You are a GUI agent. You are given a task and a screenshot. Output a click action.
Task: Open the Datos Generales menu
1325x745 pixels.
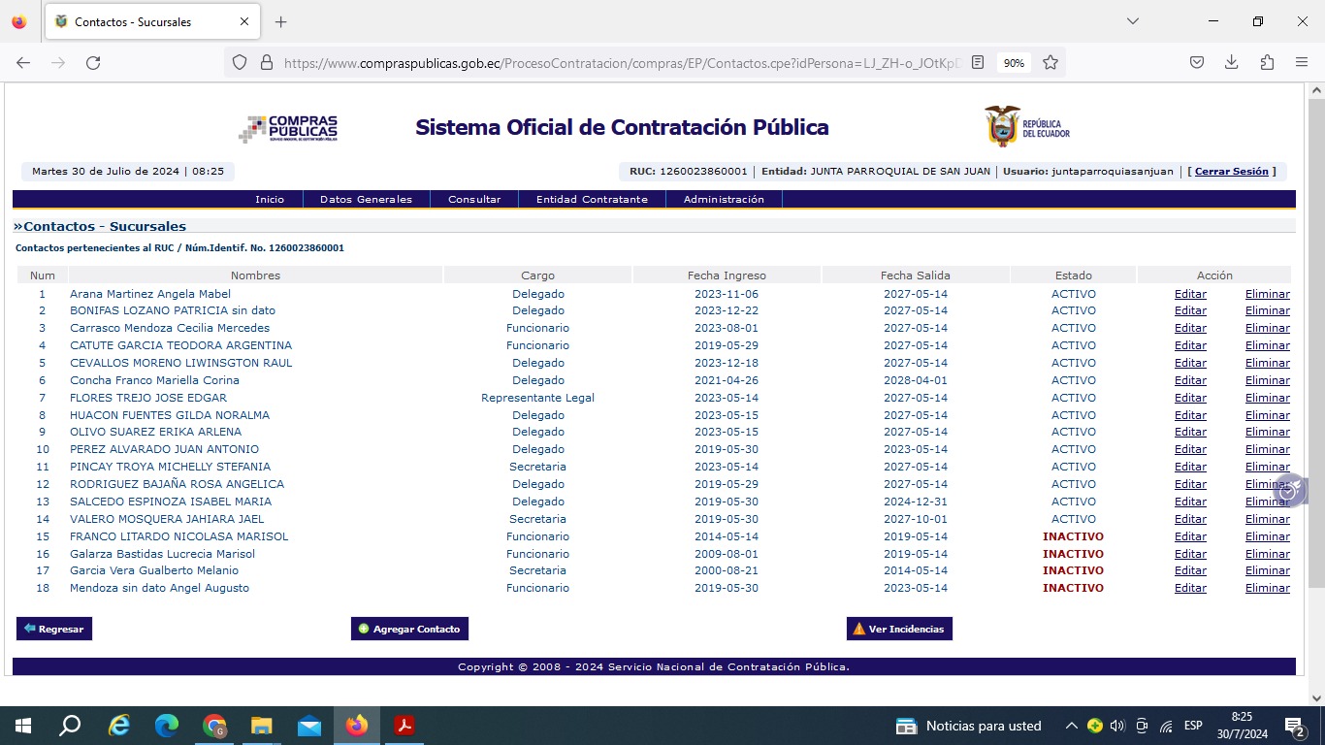tap(366, 199)
